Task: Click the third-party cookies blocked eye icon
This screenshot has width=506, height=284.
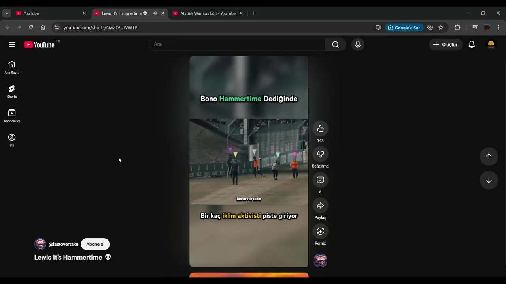Action: pyautogui.click(x=430, y=27)
